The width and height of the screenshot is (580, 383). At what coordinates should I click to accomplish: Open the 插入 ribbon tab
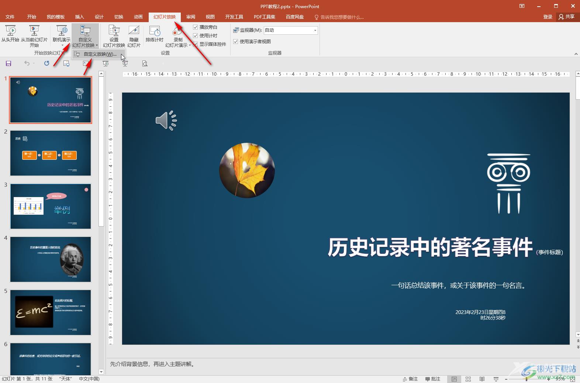(x=79, y=17)
